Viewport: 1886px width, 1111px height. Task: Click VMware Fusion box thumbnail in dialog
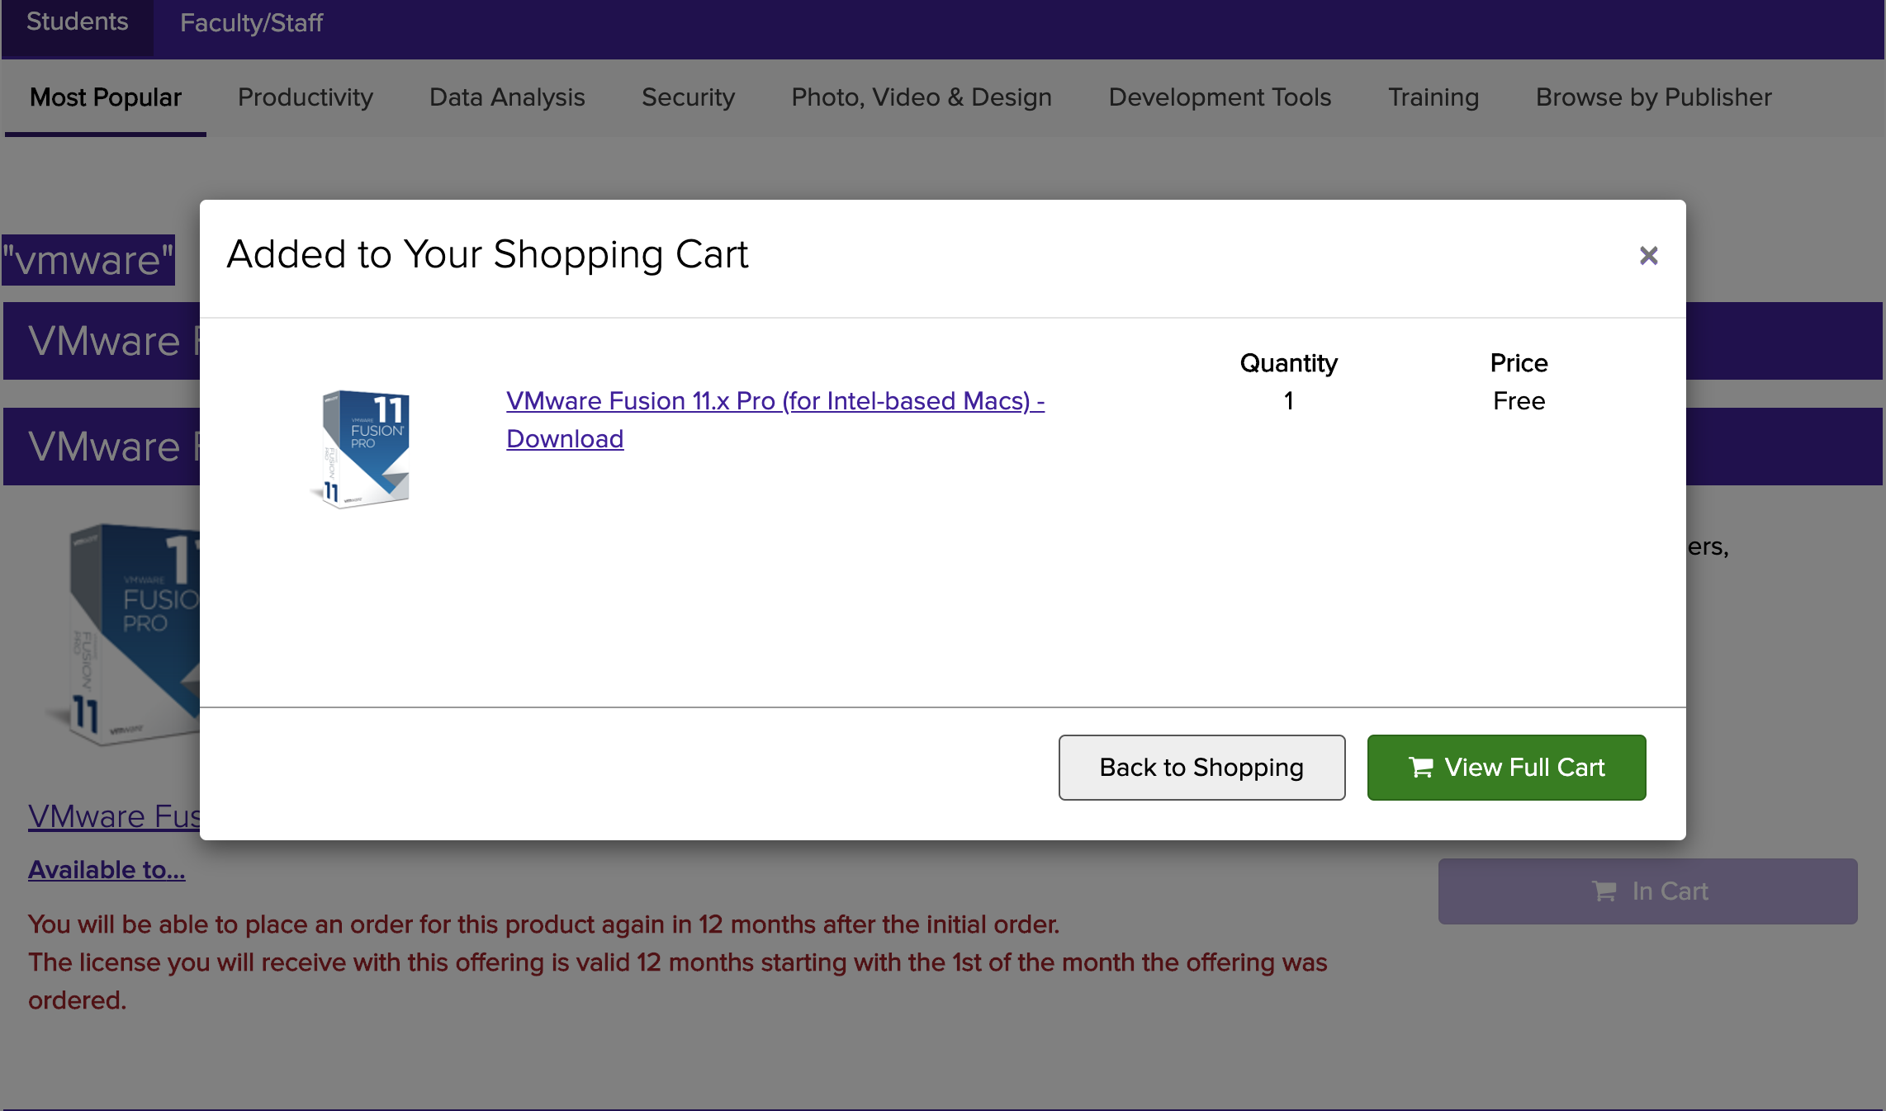coord(364,449)
